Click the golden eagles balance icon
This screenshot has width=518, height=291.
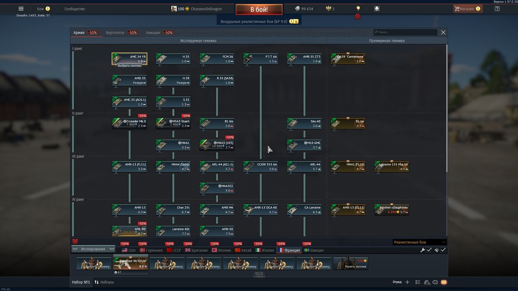pyautogui.click(x=330, y=8)
